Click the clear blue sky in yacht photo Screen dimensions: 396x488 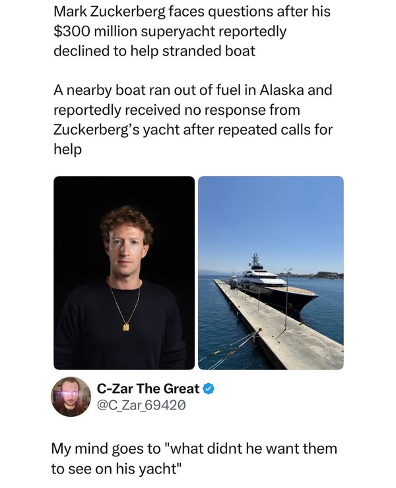[x=271, y=218]
